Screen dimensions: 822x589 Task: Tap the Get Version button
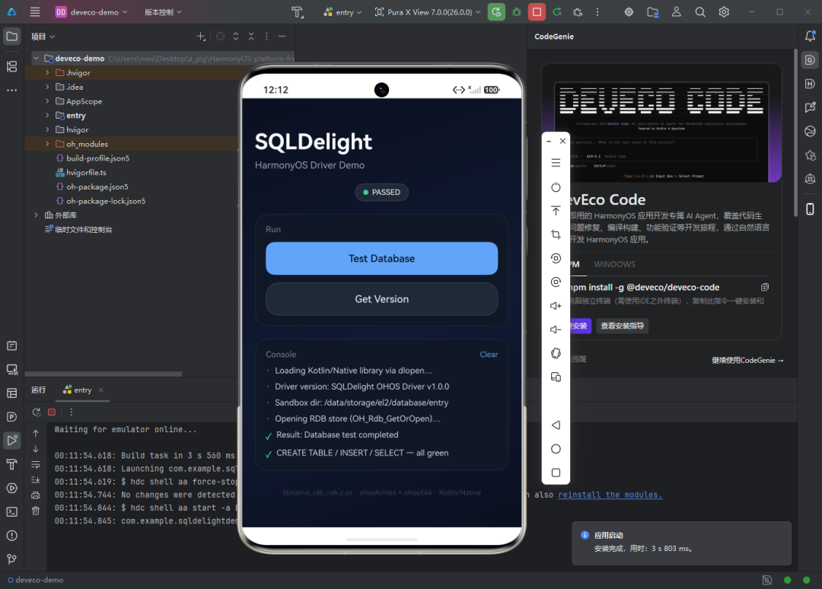pyautogui.click(x=381, y=299)
